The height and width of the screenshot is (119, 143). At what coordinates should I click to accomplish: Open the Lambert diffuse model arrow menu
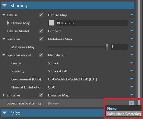[132, 31]
